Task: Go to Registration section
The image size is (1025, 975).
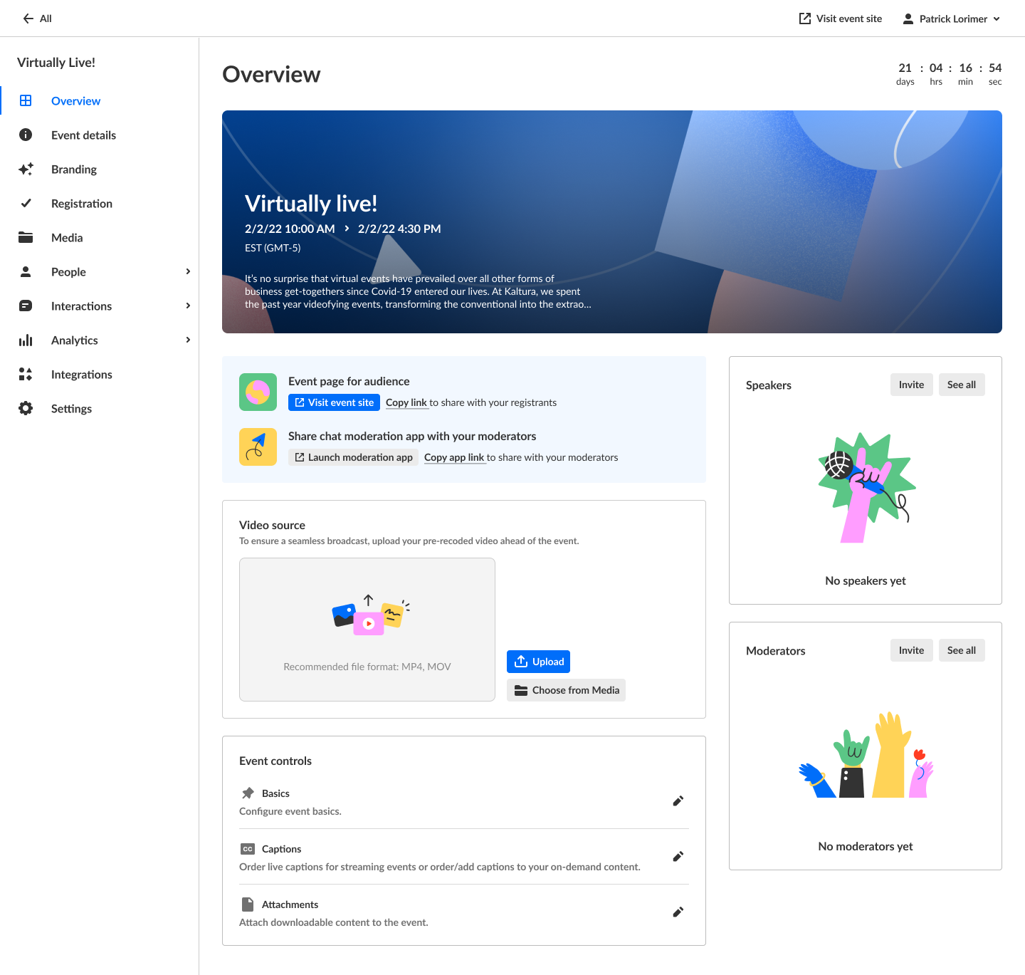Action: tap(99, 203)
